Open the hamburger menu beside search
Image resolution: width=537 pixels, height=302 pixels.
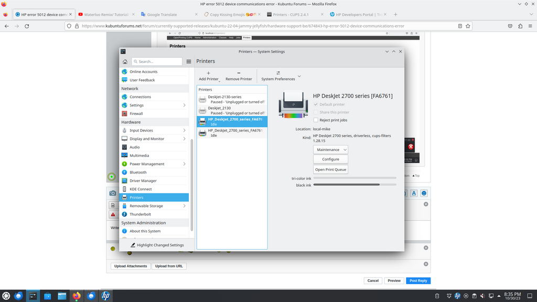coord(189,61)
